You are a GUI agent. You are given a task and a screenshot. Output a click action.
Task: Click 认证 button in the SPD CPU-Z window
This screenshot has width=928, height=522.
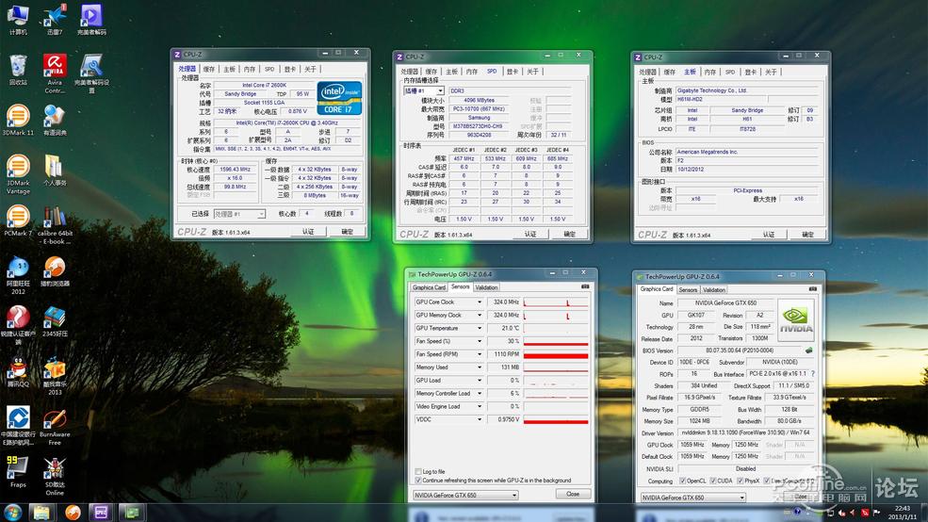click(x=530, y=234)
